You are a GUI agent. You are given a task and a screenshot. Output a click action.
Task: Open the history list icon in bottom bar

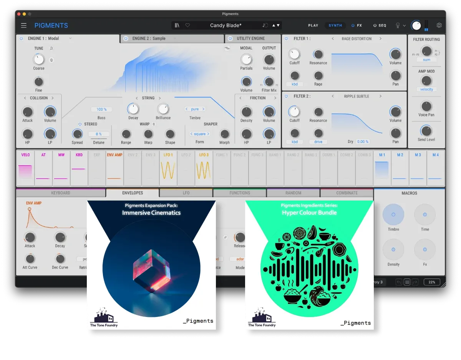406,282
